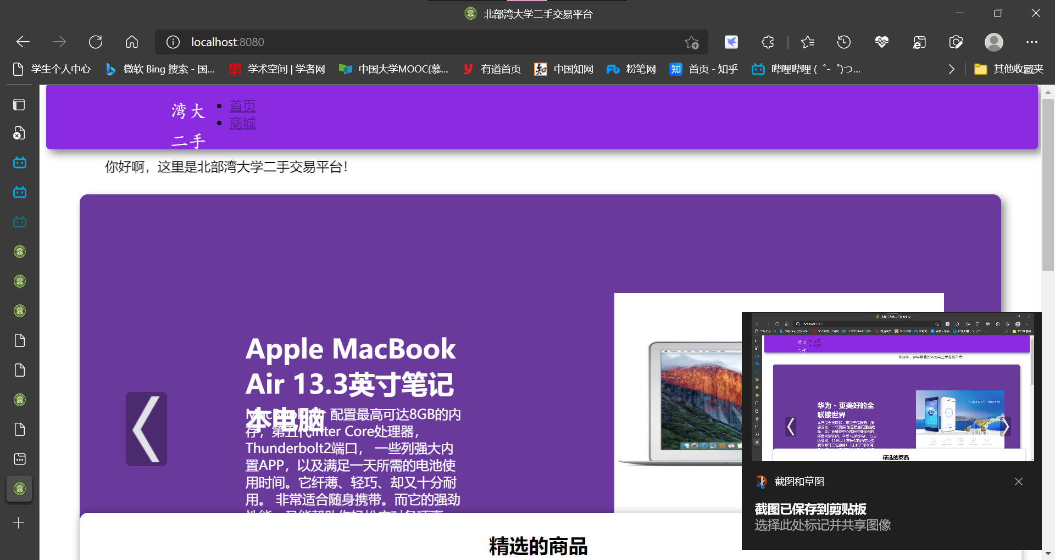Screen dimensions: 1055x560
Task: Open the blue bird extension icon
Action: click(731, 42)
